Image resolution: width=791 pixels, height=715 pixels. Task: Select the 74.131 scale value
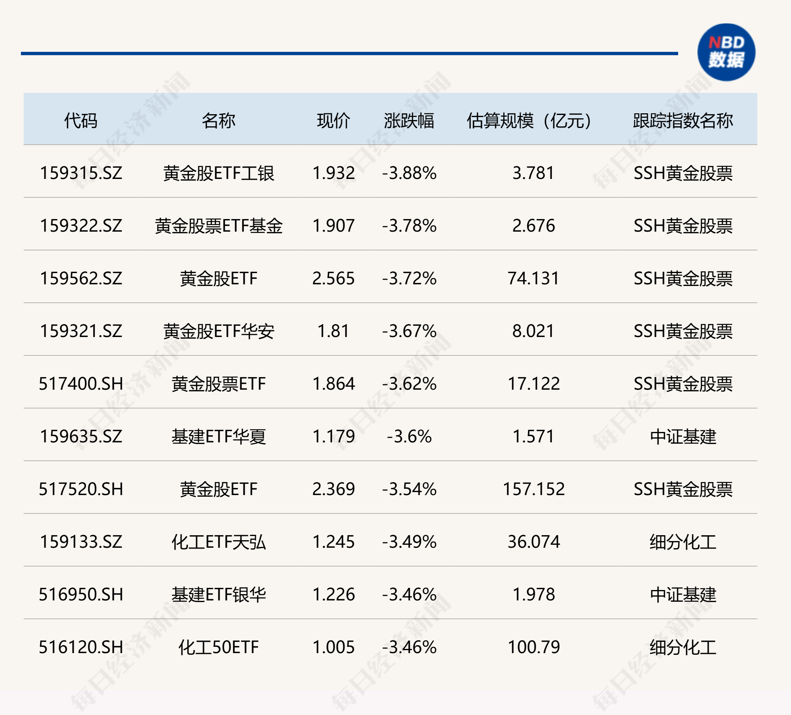click(533, 278)
